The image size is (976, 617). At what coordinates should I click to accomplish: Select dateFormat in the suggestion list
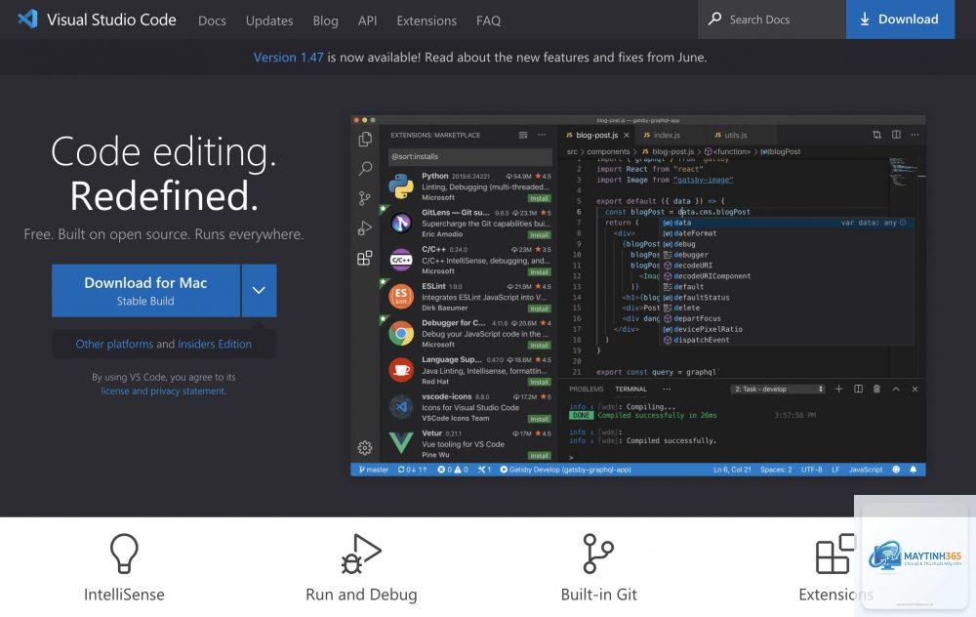coord(786,233)
